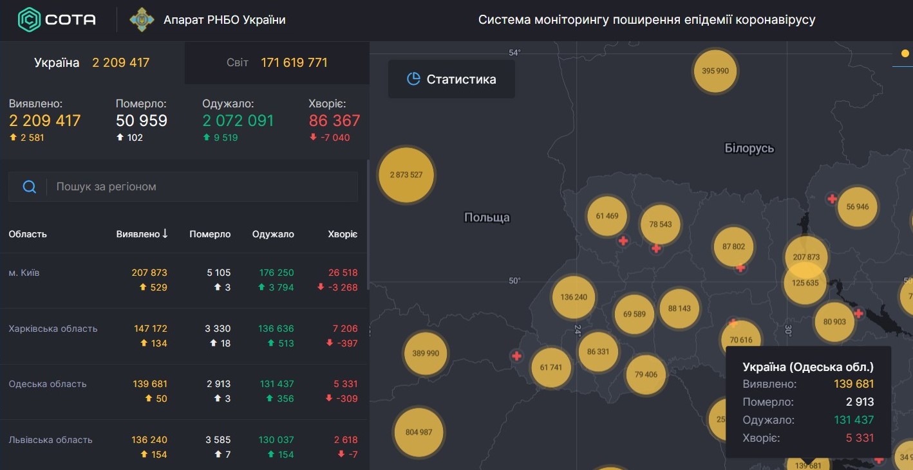Click red cross marker near bubble 61 469
Screen dimensions: 913x470
623,241
